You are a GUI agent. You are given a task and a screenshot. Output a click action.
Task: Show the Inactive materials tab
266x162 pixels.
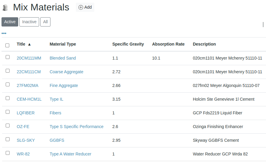(x=29, y=22)
